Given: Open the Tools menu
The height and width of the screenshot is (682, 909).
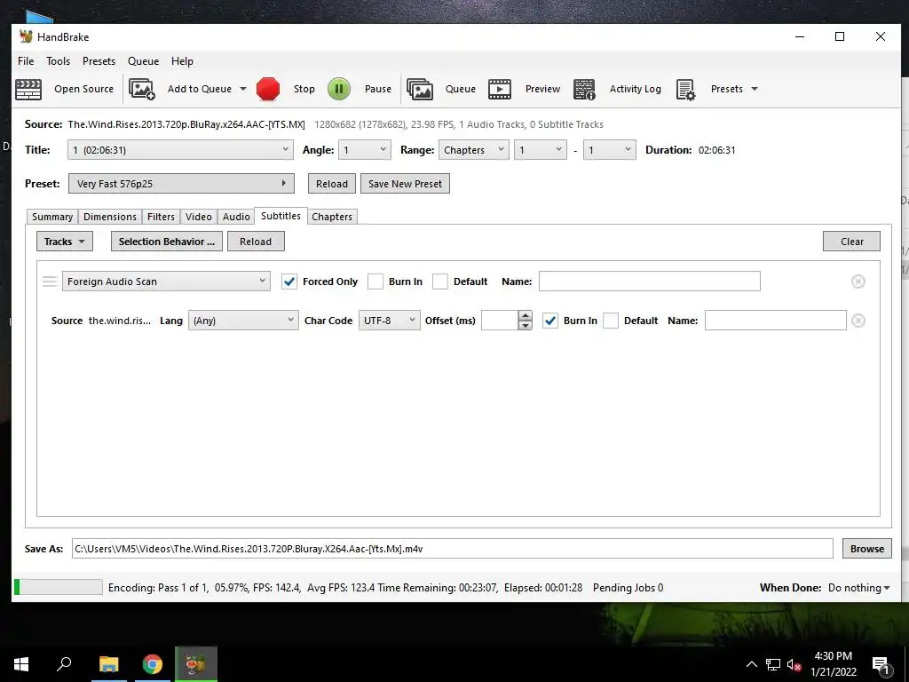Looking at the screenshot, I should point(58,61).
